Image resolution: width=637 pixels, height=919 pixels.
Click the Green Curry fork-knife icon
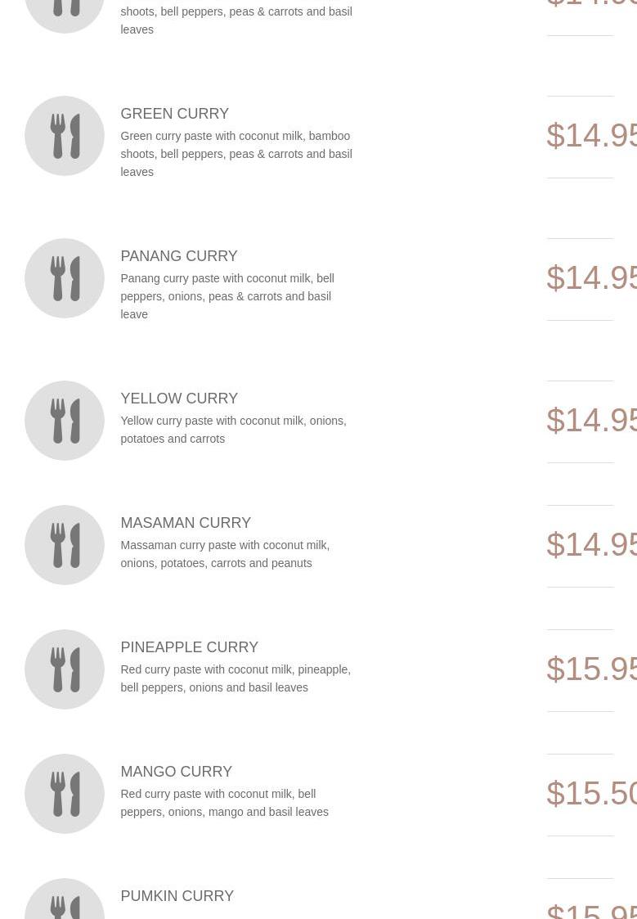click(x=65, y=136)
